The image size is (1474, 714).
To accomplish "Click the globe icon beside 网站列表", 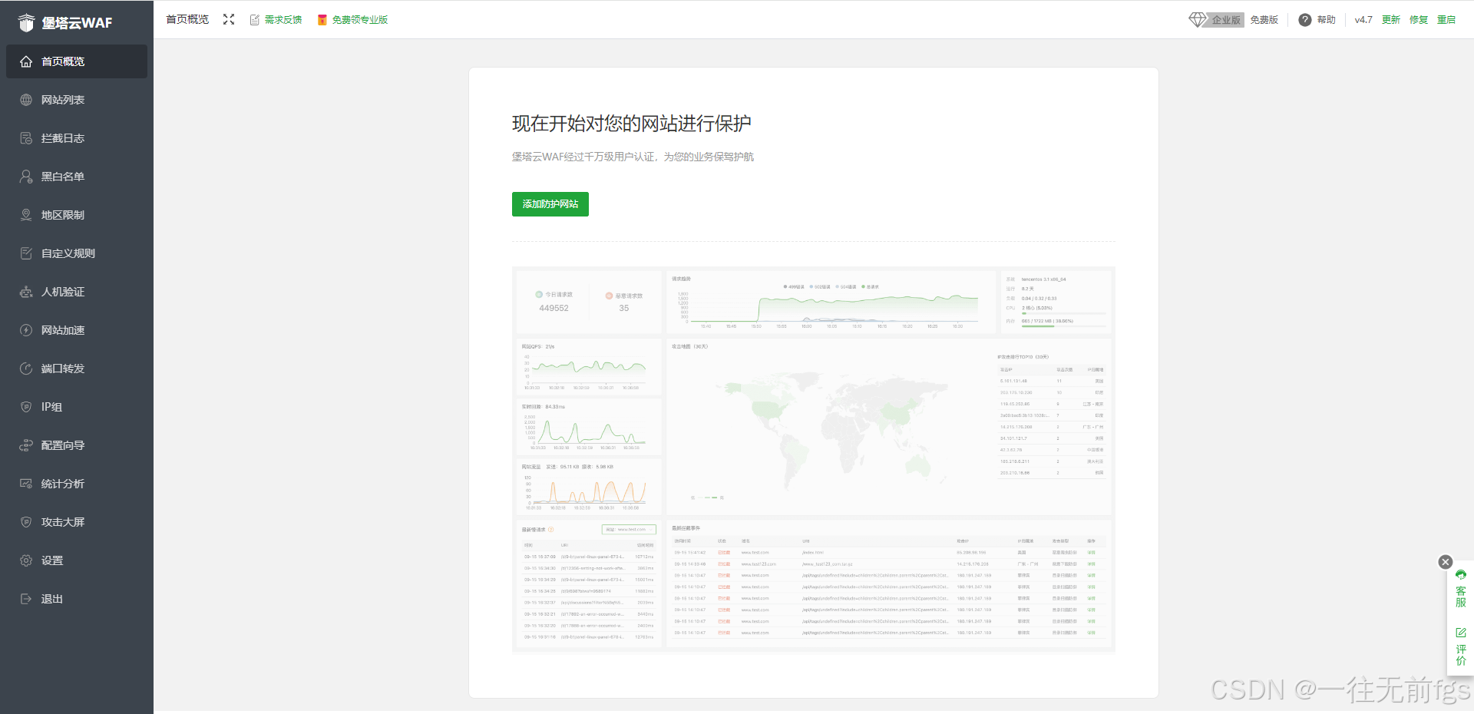I will coord(26,100).
